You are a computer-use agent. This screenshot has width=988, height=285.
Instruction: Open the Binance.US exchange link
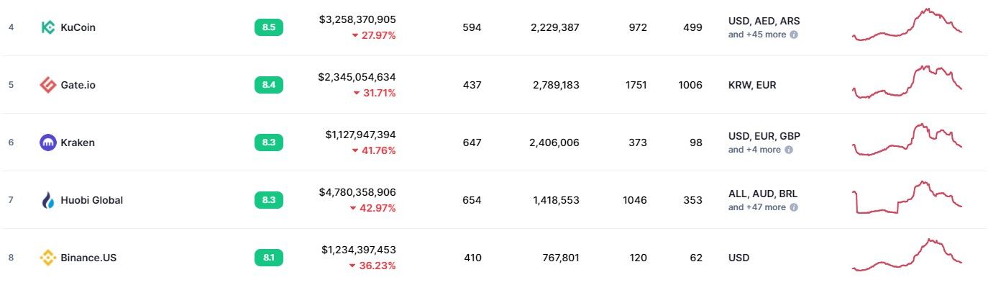pyautogui.click(x=88, y=258)
